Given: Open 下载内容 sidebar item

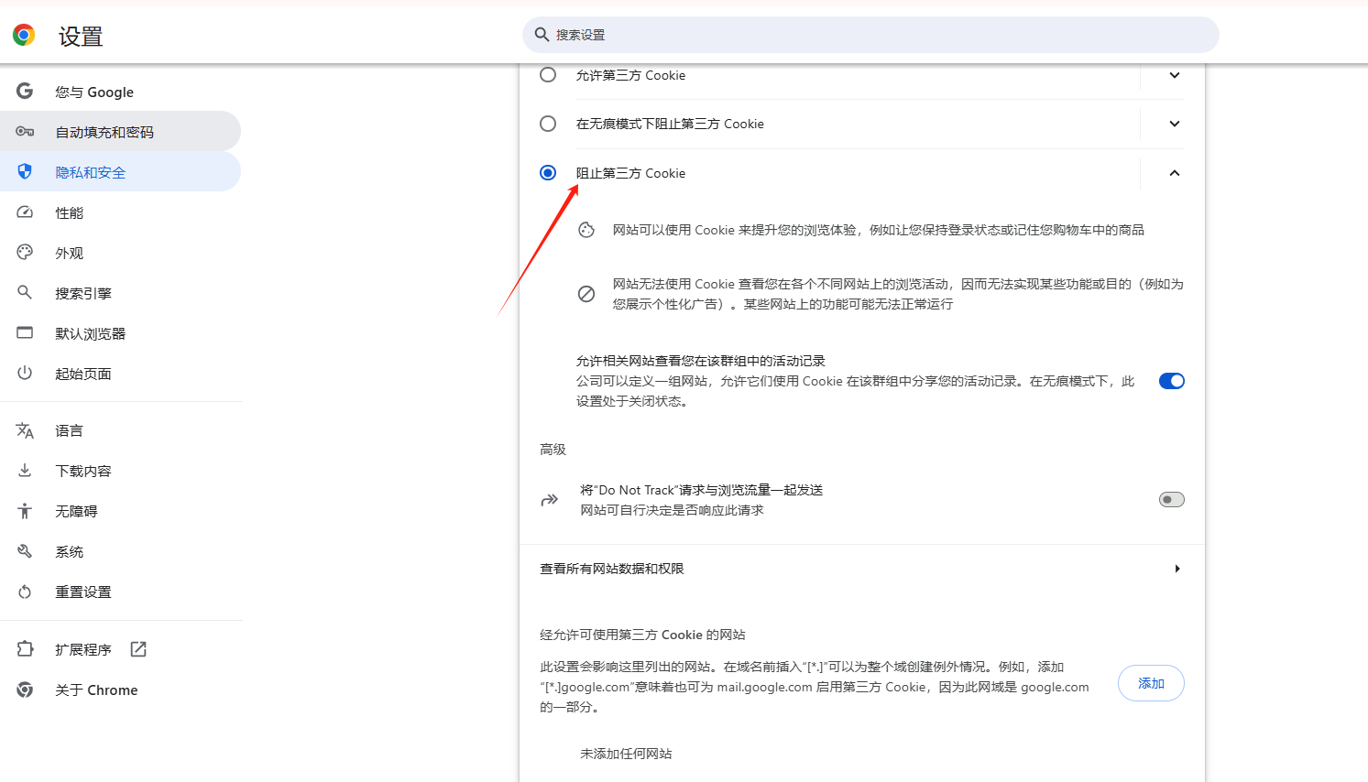Looking at the screenshot, I should coord(120,471).
